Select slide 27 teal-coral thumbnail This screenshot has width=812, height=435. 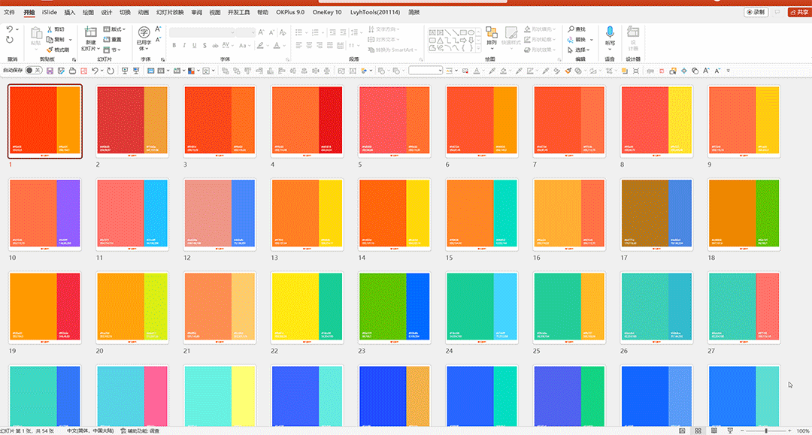click(x=744, y=308)
